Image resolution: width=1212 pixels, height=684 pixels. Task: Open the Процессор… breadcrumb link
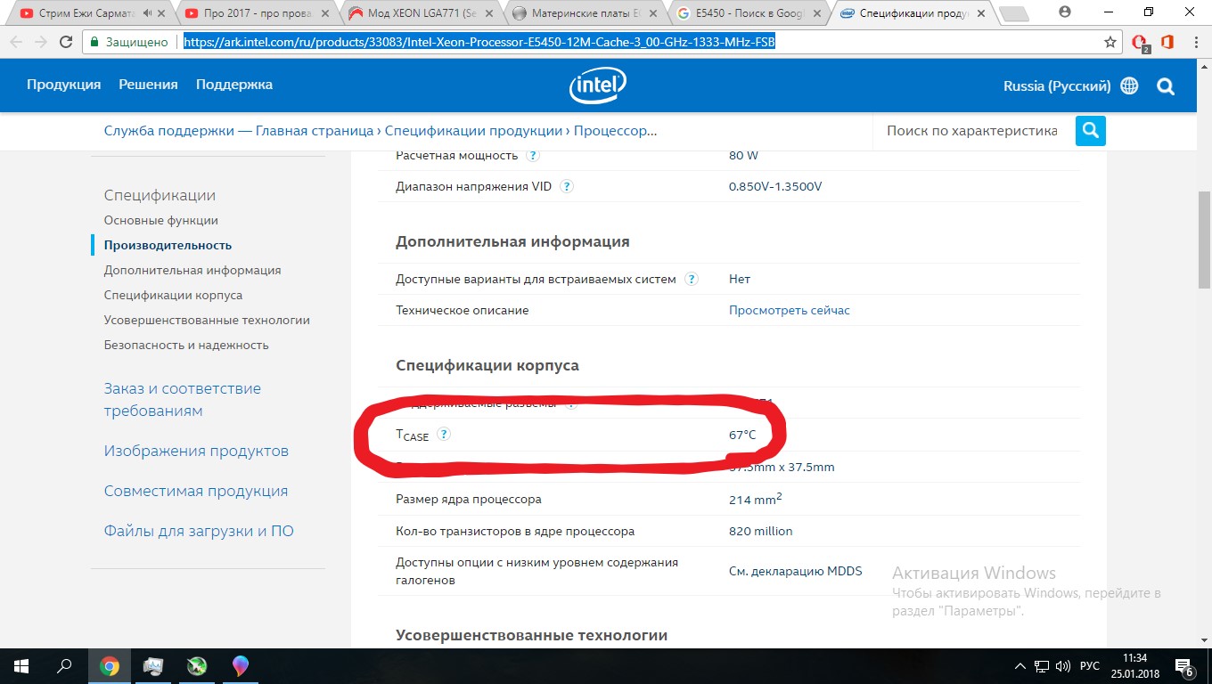pyautogui.click(x=616, y=131)
